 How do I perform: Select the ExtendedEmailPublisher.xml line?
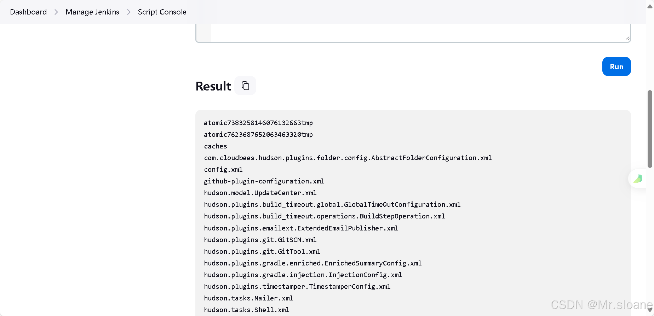pyautogui.click(x=301, y=228)
